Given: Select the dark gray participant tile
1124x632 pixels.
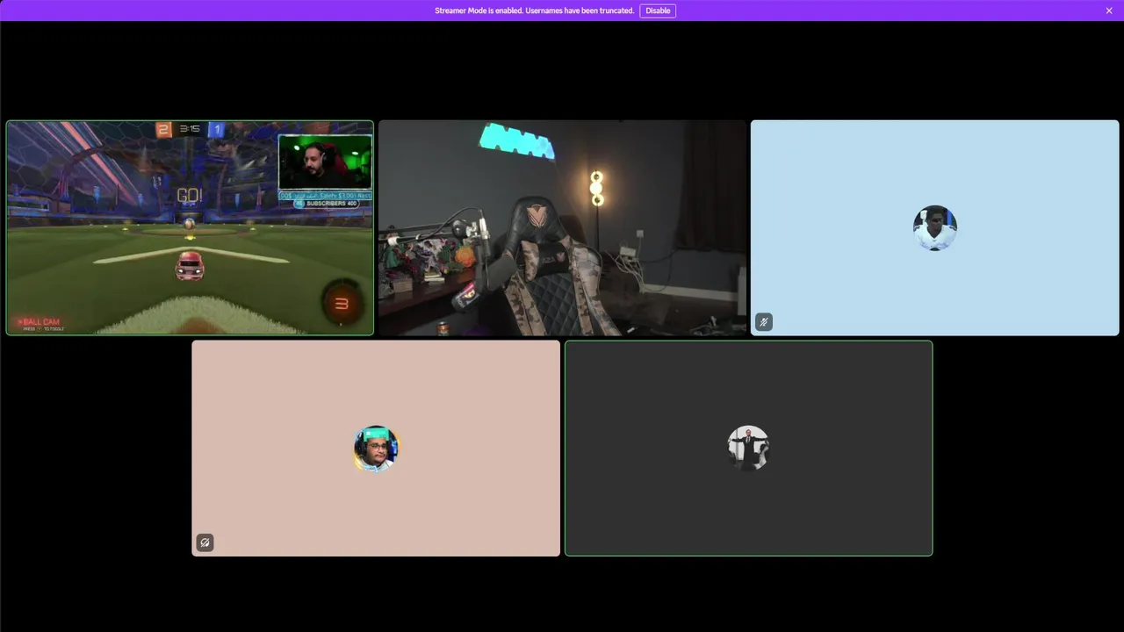Looking at the screenshot, I should point(748,449).
